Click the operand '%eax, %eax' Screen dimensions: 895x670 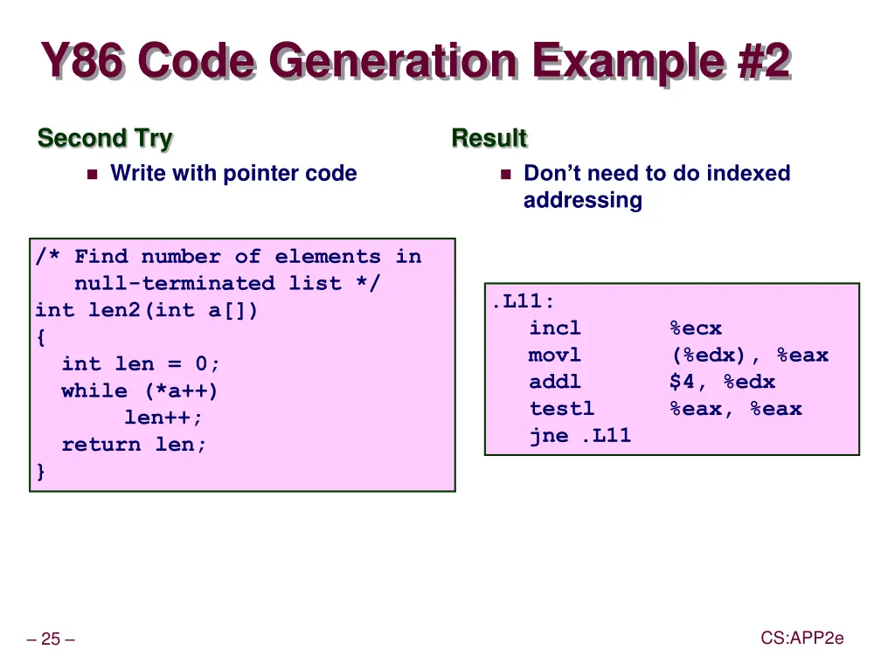(736, 409)
